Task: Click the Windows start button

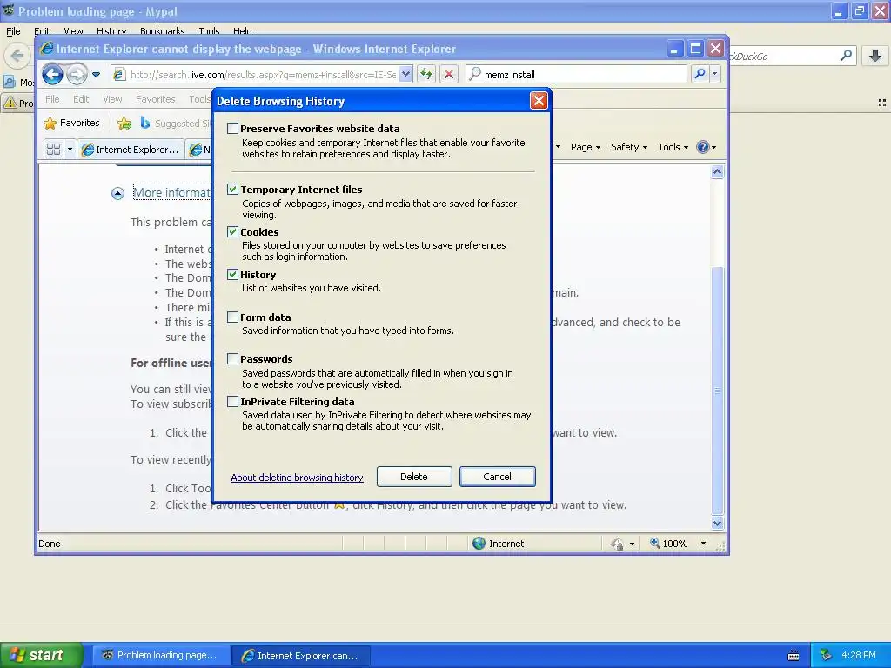Action: (42, 655)
